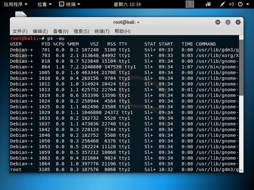
Task: Open the 终端(T) menu
Action: [102, 31]
